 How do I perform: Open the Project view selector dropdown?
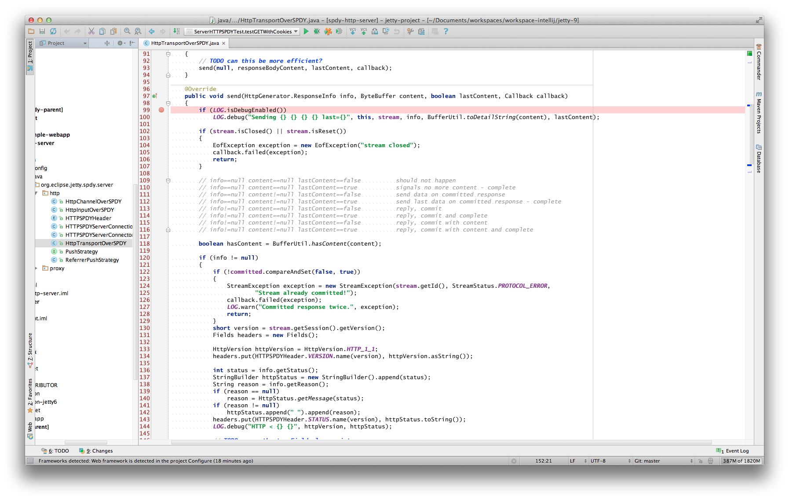click(x=63, y=43)
